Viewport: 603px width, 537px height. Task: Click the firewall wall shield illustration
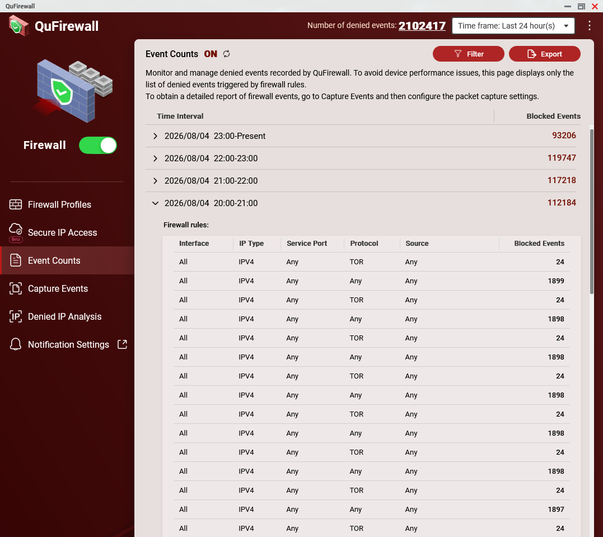(x=74, y=90)
